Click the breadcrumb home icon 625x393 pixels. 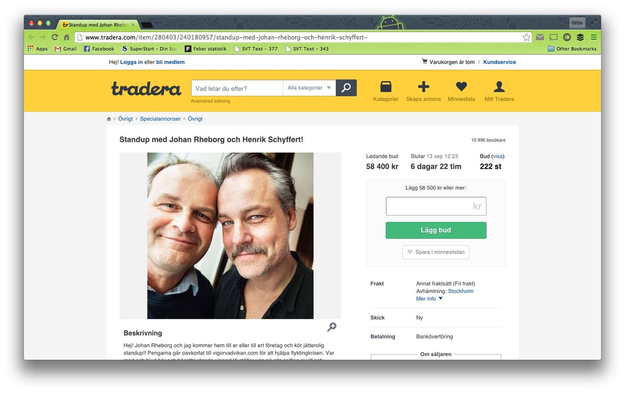(x=109, y=119)
